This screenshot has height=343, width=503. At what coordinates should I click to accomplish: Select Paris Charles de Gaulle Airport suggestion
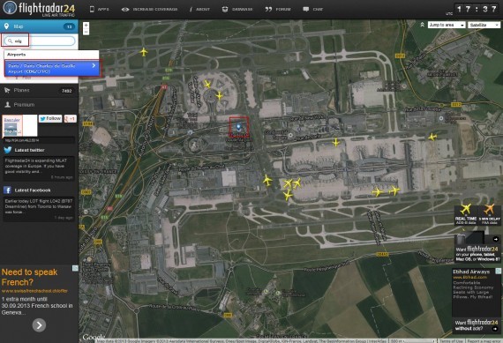coord(52,69)
